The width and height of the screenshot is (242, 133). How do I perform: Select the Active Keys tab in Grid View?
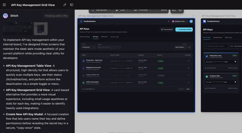click(207, 37)
